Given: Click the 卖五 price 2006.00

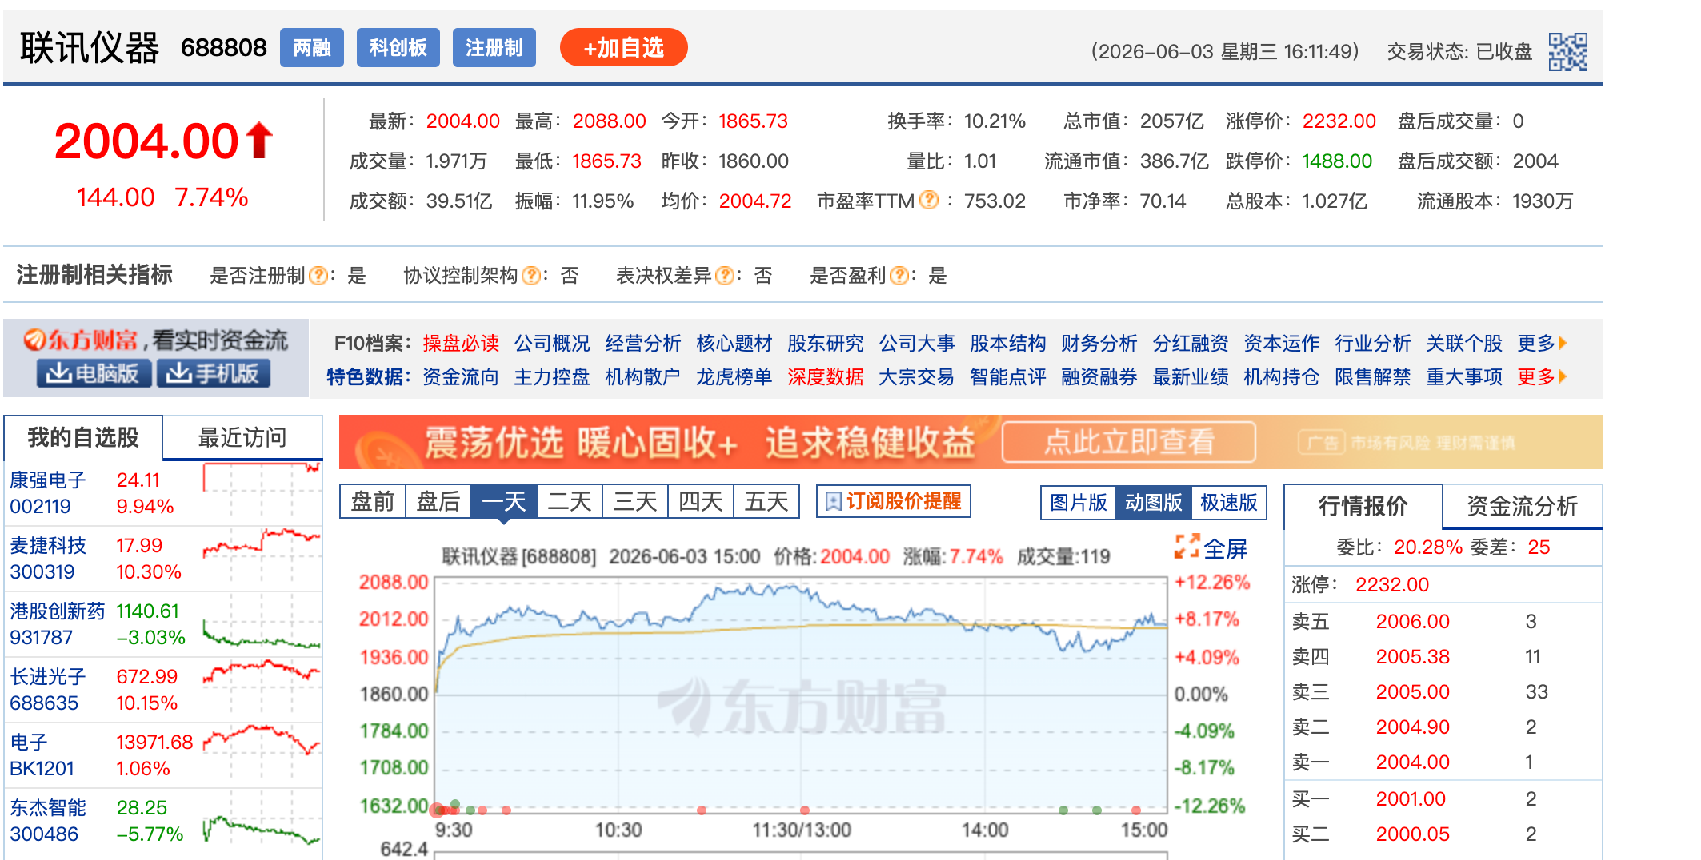Looking at the screenshot, I should click(x=1412, y=621).
